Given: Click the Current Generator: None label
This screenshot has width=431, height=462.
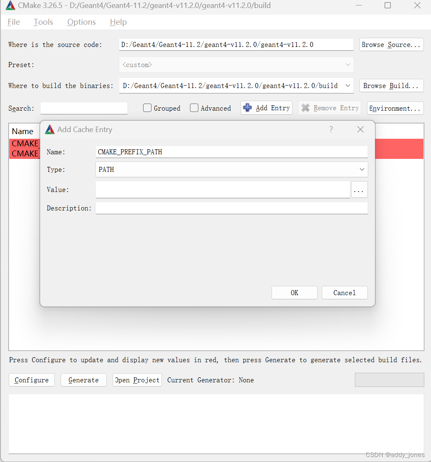Looking at the screenshot, I should pyautogui.click(x=210, y=380).
